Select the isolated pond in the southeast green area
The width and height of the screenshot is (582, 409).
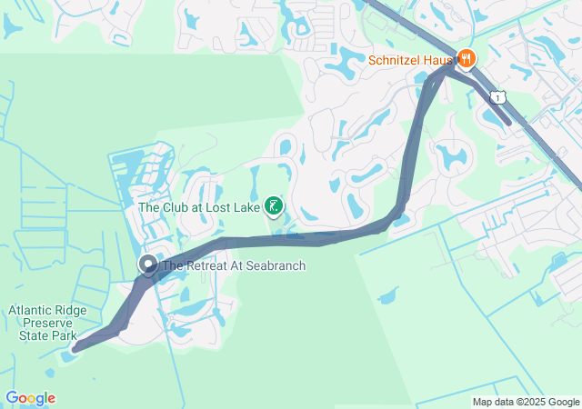[x=388, y=296]
